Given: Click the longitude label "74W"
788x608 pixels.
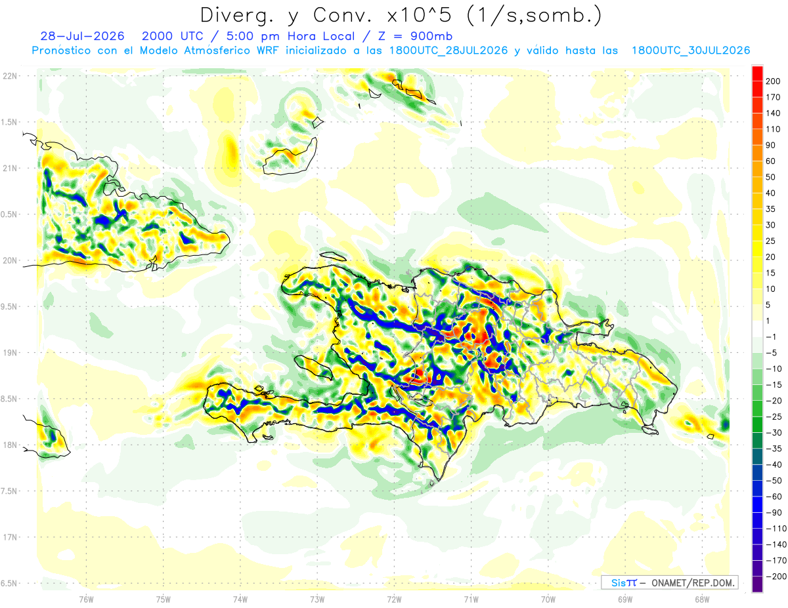Looking at the screenshot, I should point(240,599).
